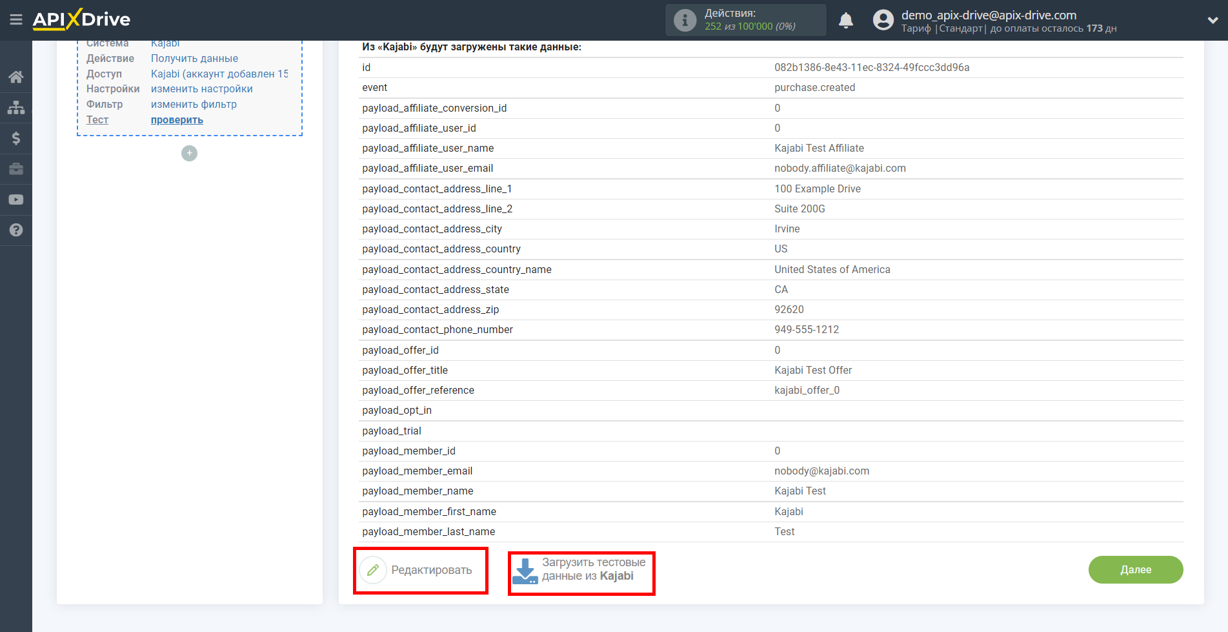Click Kajabi account access link

point(219,74)
